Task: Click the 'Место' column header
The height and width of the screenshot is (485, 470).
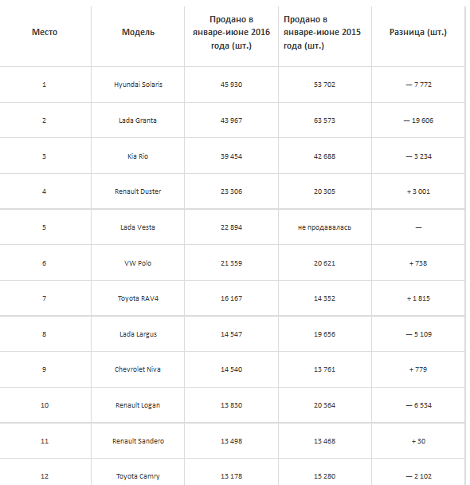Action: (x=45, y=32)
